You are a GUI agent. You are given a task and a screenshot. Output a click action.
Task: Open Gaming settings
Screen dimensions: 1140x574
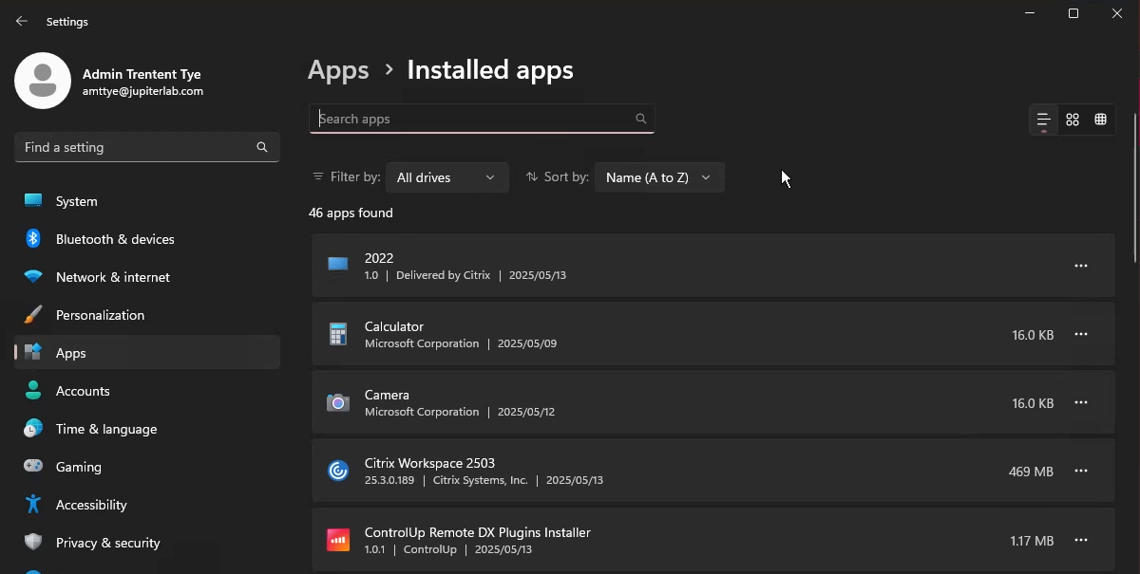(x=147, y=467)
